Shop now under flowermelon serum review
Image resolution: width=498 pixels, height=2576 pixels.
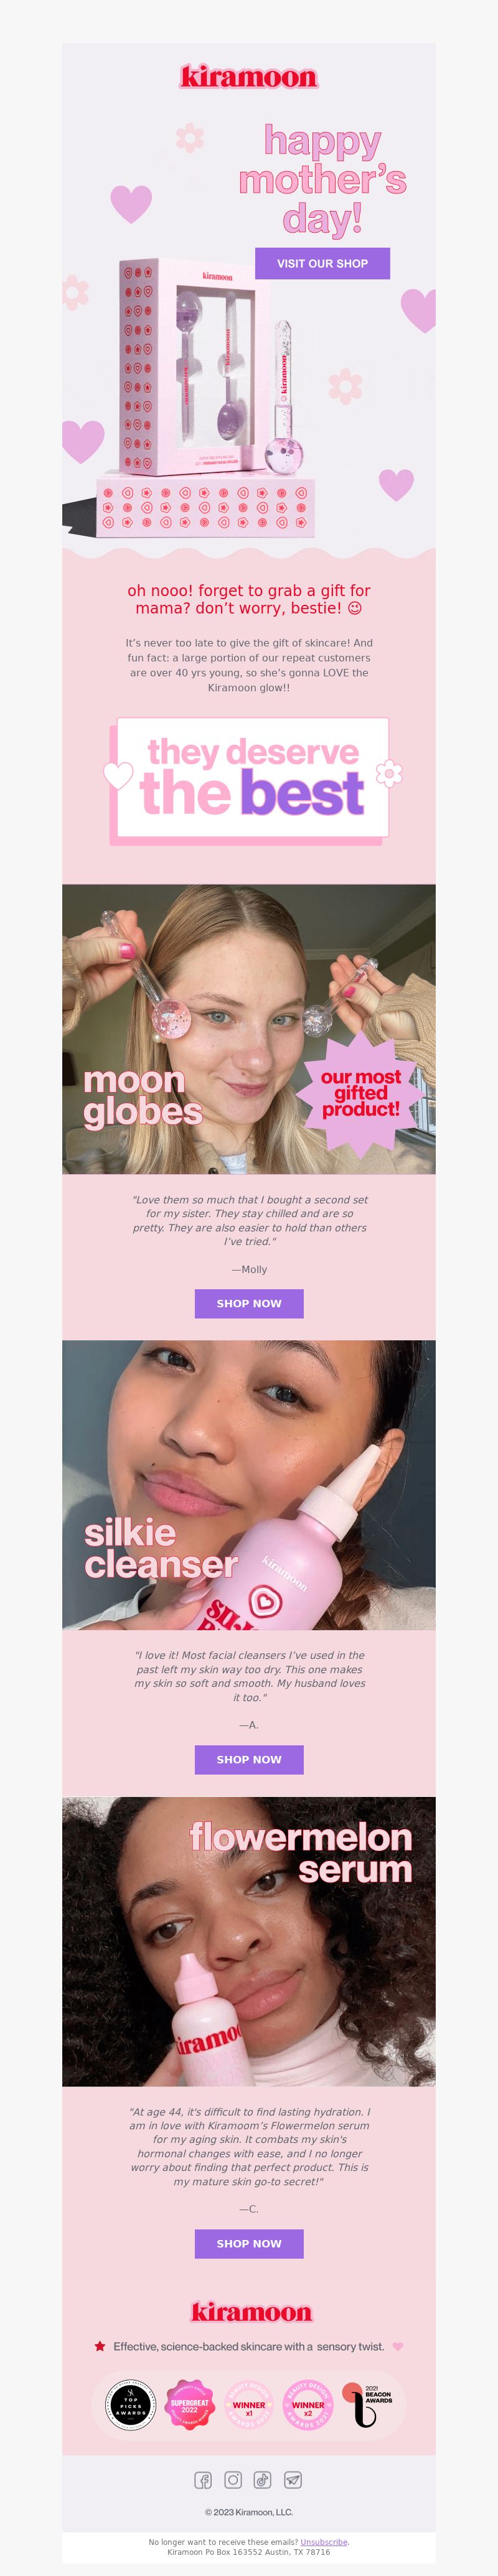click(x=249, y=2215)
